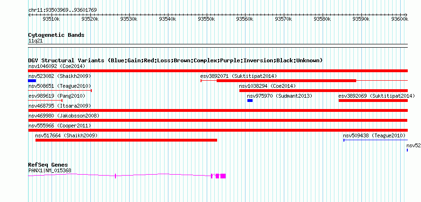Click the red bar under nsv469980
Screen dimensions: 421x202
tap(218, 120)
